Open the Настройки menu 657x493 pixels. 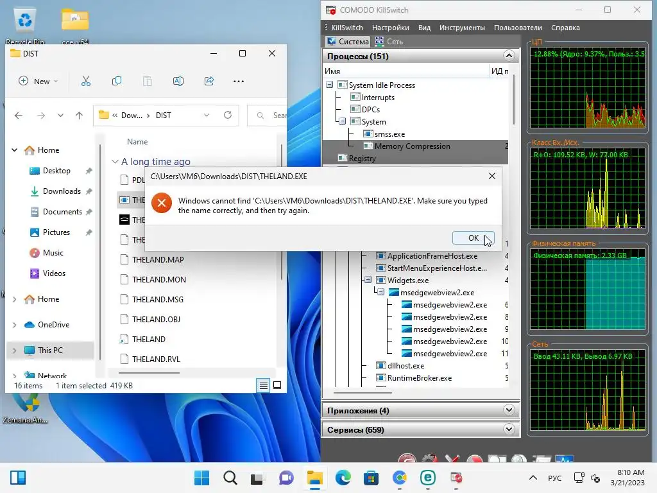(391, 28)
